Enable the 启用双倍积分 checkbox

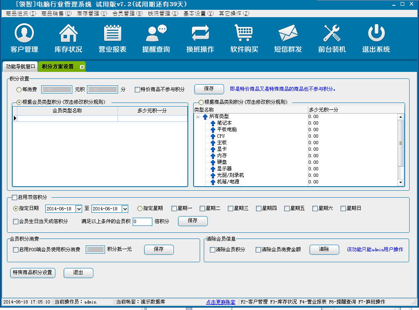point(15,197)
